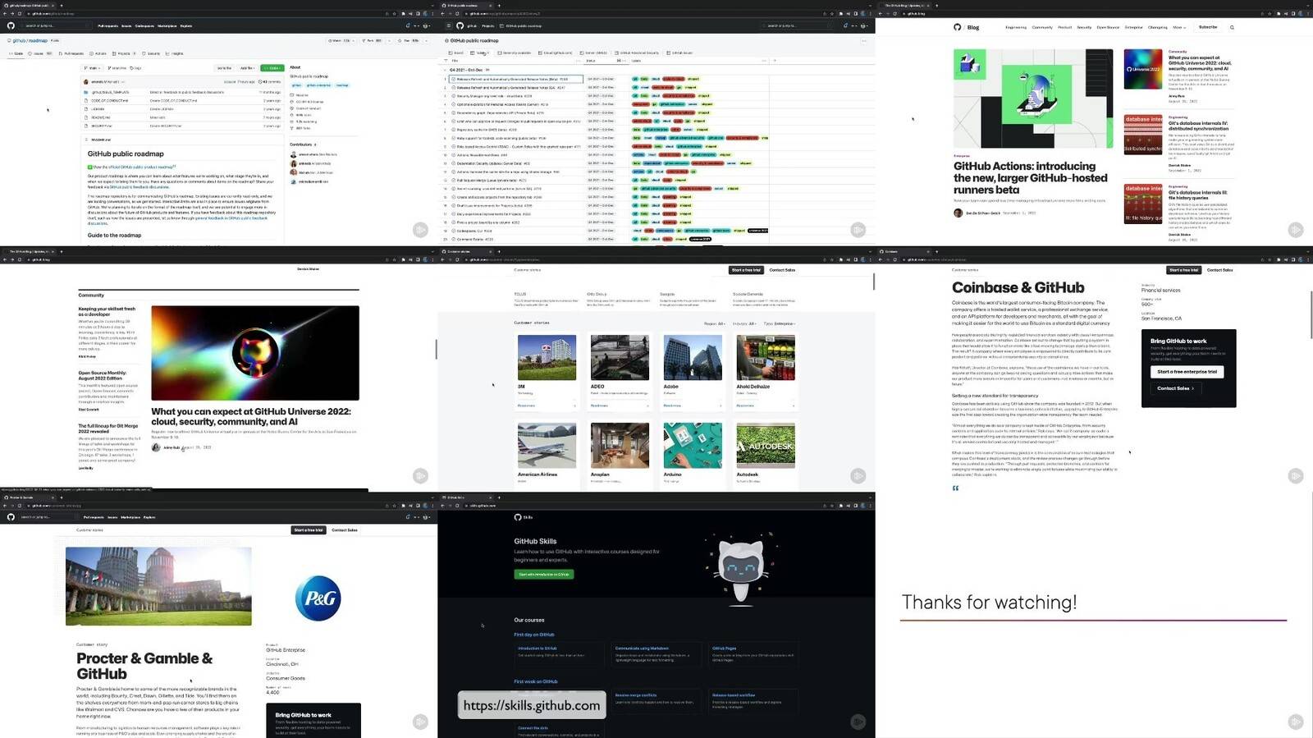Open Universe 2022 article thumbnail in Blog
The width and height of the screenshot is (1313, 738).
(1143, 69)
